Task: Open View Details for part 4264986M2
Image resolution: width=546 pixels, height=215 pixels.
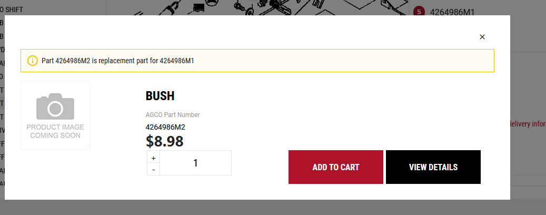Action: click(433, 167)
